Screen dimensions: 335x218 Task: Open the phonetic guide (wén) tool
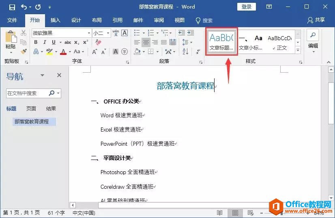tap(116, 33)
